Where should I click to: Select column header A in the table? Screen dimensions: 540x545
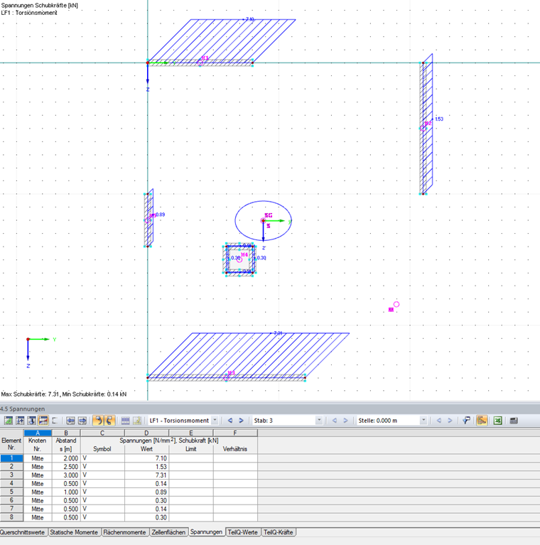[38, 433]
